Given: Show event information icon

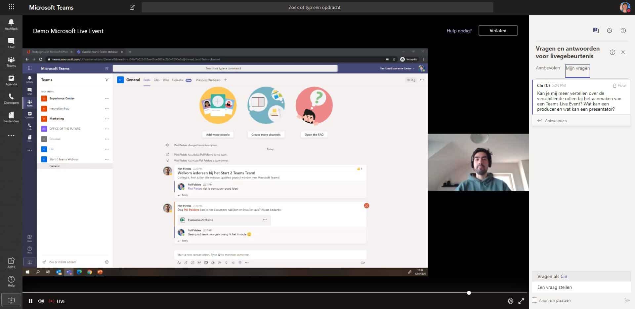Looking at the screenshot, I should (x=623, y=30).
